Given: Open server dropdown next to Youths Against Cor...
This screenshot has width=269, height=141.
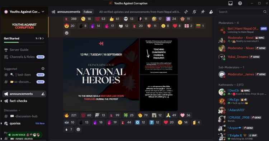Looking at the screenshot, I should pos(43,12).
